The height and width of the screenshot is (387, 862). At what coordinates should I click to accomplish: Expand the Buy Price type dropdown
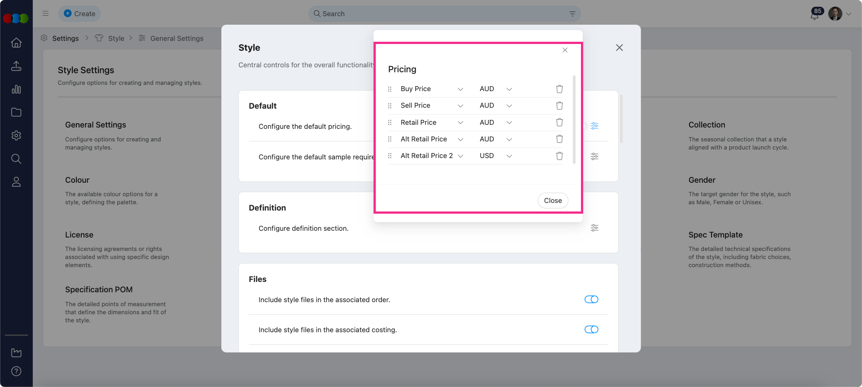460,89
